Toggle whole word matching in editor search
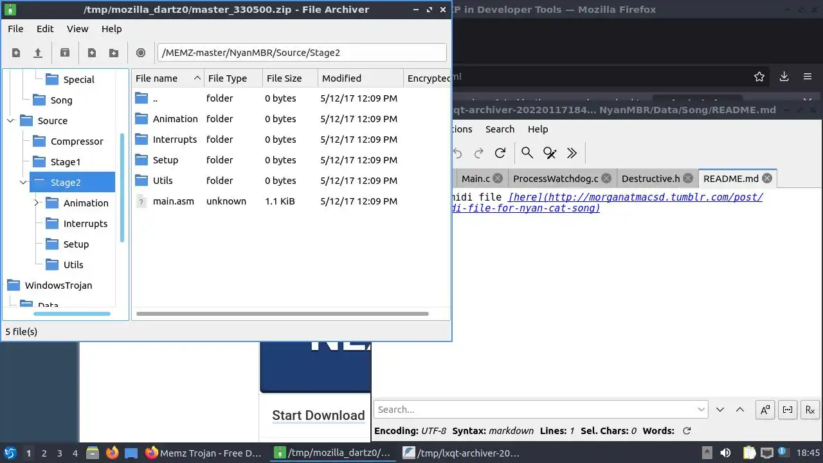 [788, 410]
